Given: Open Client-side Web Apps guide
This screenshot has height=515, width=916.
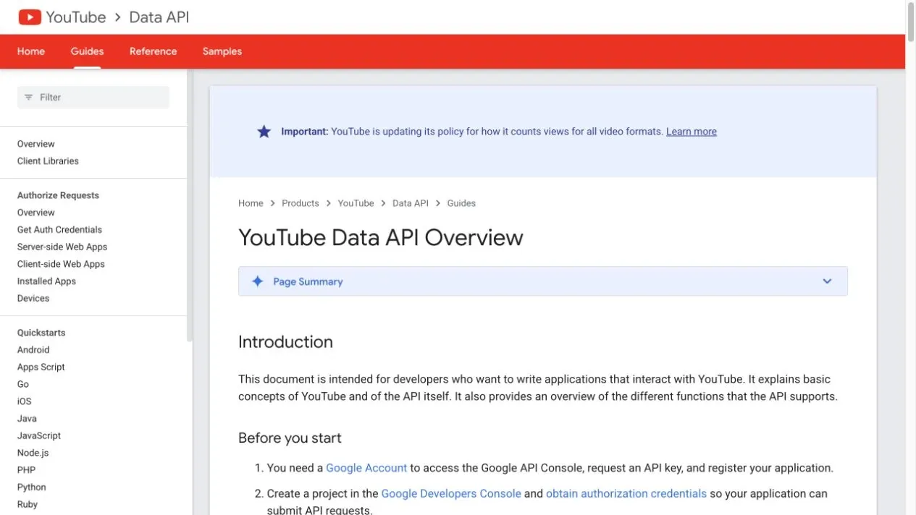Looking at the screenshot, I should pyautogui.click(x=61, y=264).
